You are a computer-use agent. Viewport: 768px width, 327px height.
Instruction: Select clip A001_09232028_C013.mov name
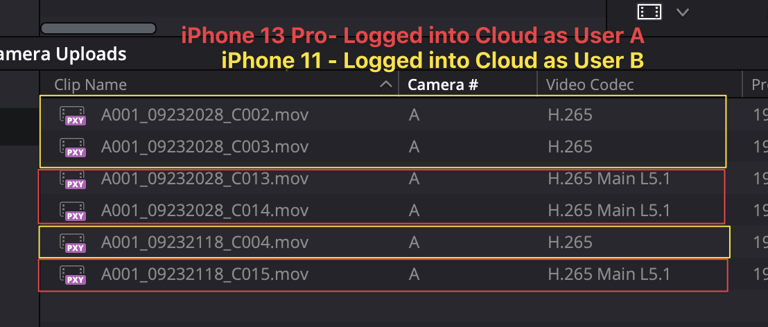click(204, 179)
